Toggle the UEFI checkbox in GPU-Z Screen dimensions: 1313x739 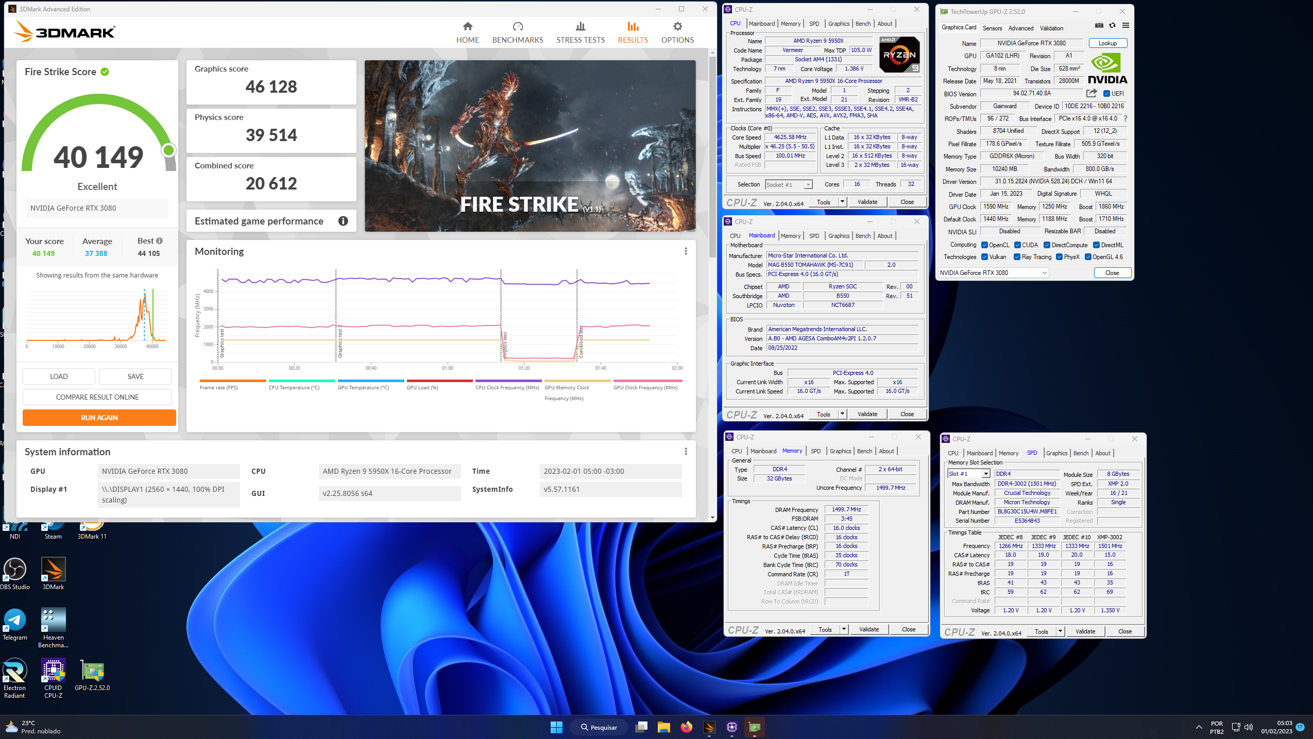tap(1106, 93)
